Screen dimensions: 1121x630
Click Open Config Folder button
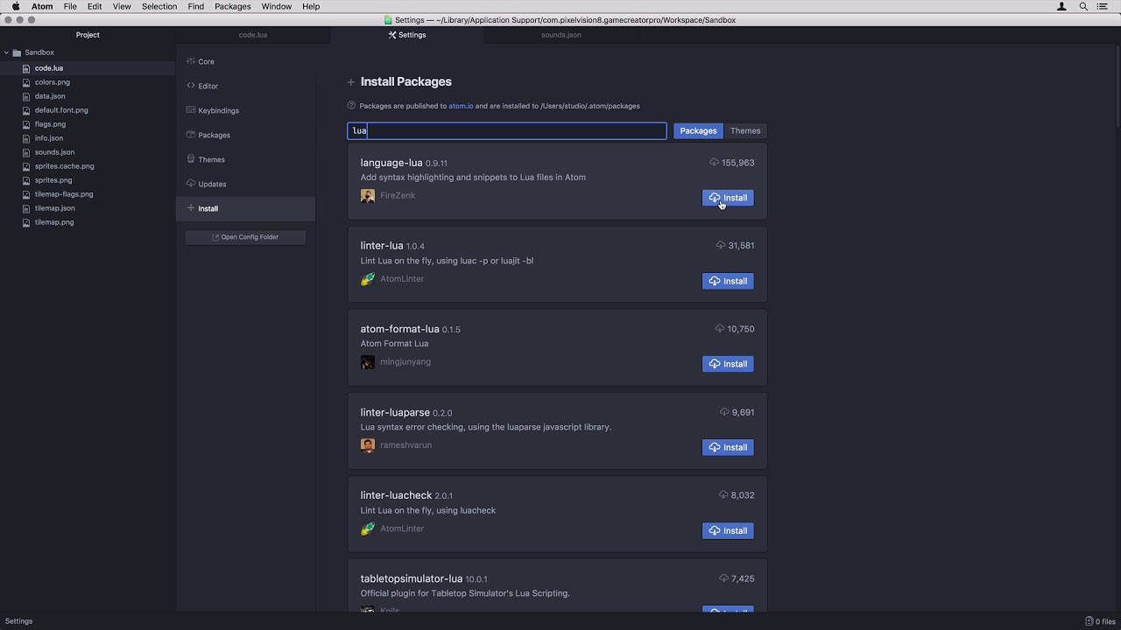point(245,237)
